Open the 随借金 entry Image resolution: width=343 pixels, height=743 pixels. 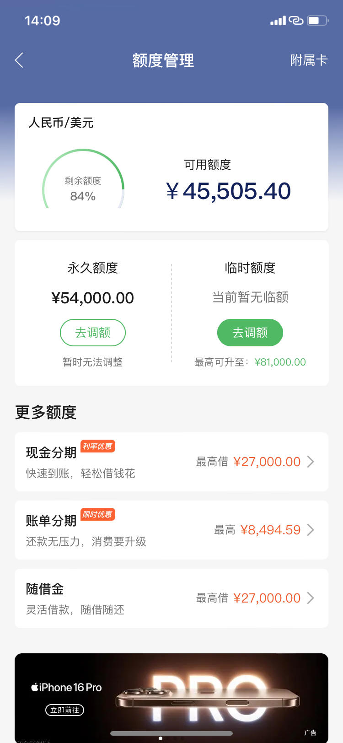(x=171, y=598)
